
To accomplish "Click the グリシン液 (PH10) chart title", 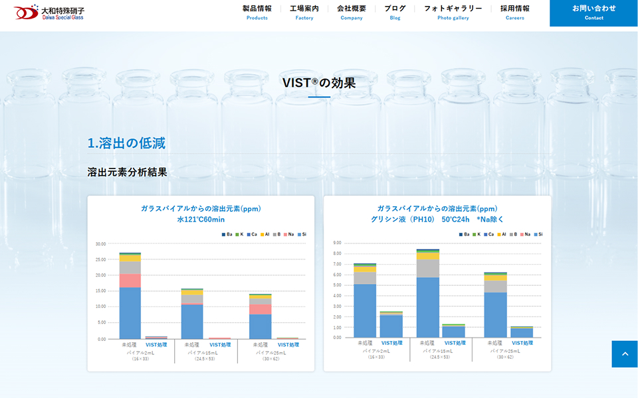I will point(437,220).
